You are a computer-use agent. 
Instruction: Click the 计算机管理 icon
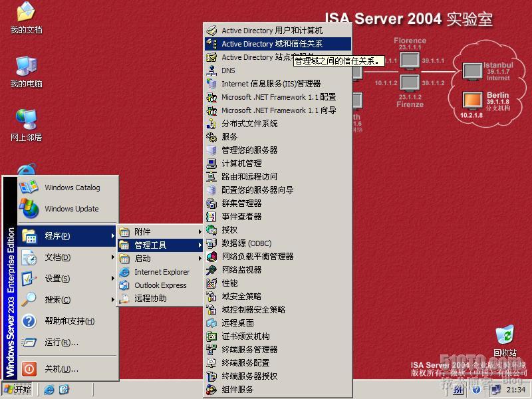211,164
